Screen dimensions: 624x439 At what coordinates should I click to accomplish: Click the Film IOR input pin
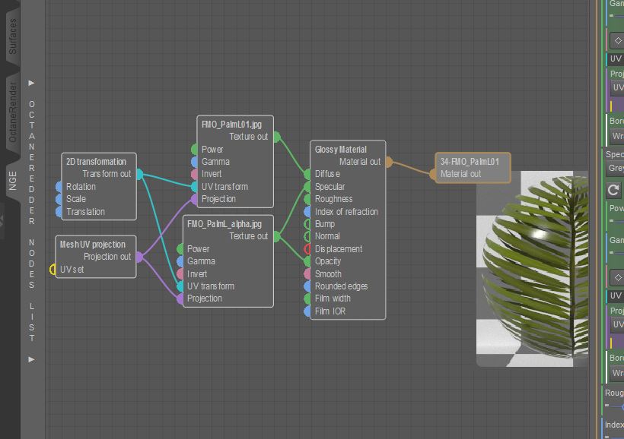[x=307, y=311]
